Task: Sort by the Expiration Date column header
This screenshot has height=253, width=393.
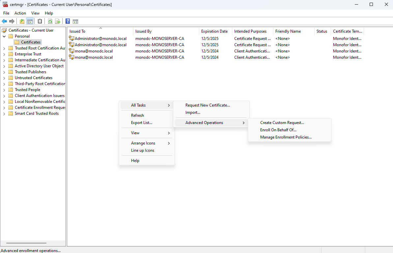Action: coord(214,31)
